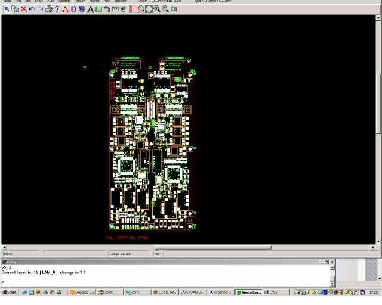Viewport: 382px width, 305px height.
Task: Open the Windows Start menu
Action: coord(10,292)
